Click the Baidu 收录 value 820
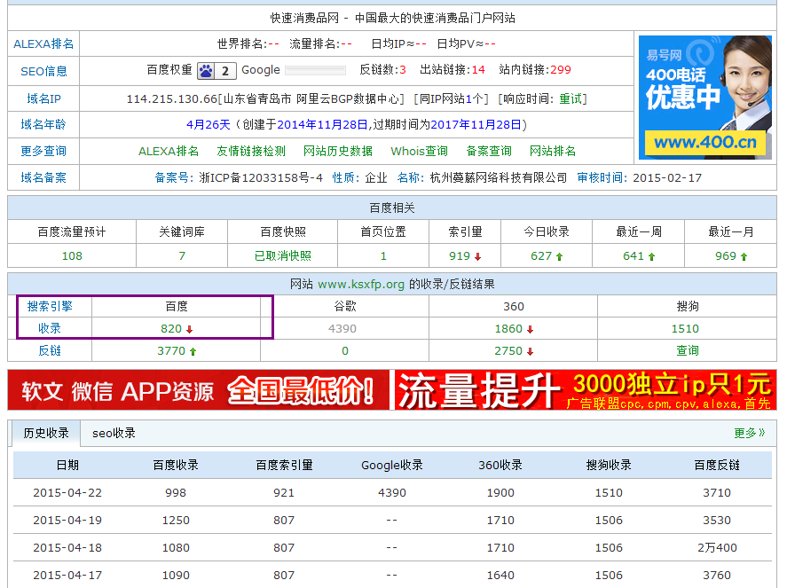Viewport: 787px width, 588px height. [171, 328]
